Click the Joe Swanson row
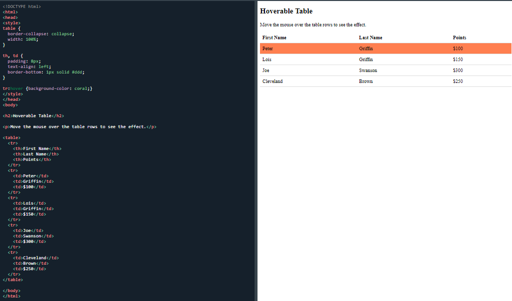Viewport: 512px width, 301px height. [349, 70]
